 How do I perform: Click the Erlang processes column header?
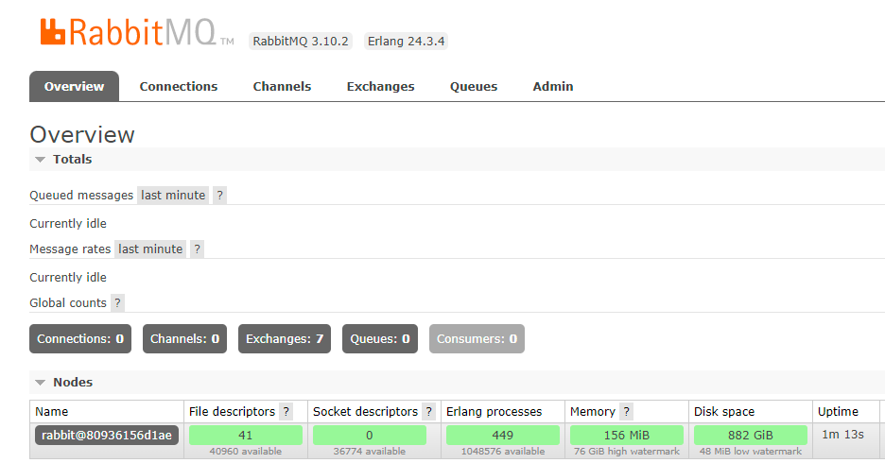(x=494, y=412)
